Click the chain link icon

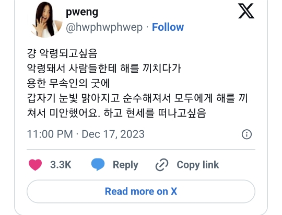162,165
